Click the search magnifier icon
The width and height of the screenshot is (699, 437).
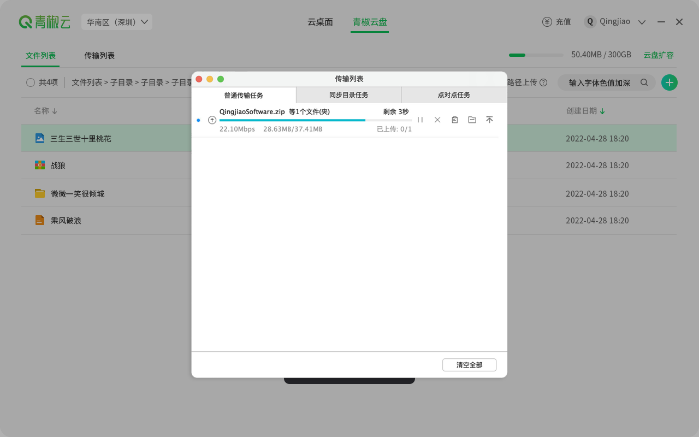pos(644,82)
